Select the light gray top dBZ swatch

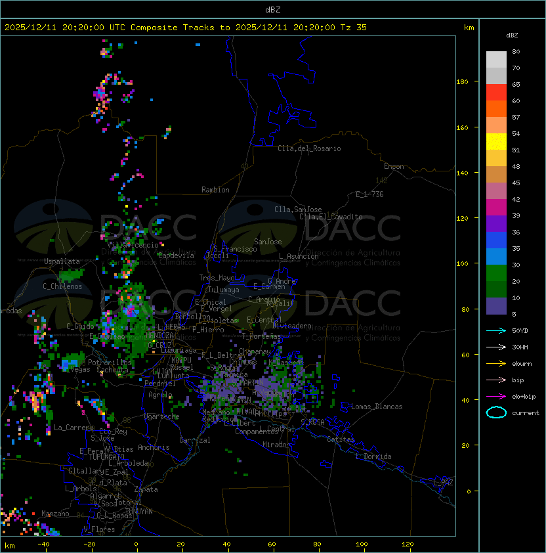tap(496, 59)
